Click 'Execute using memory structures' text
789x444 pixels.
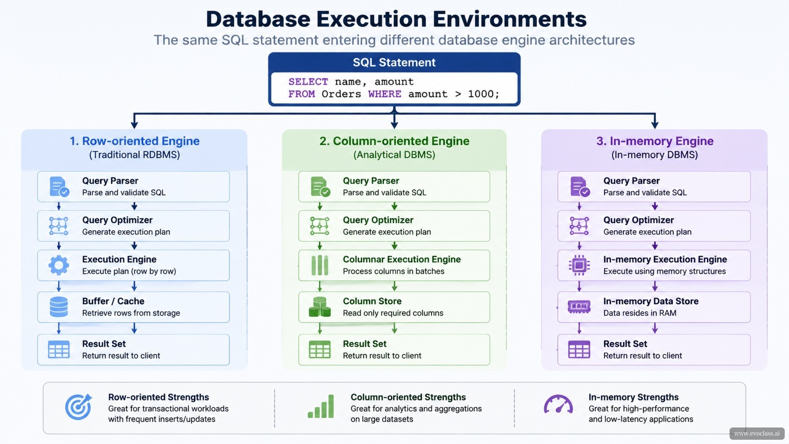(664, 271)
